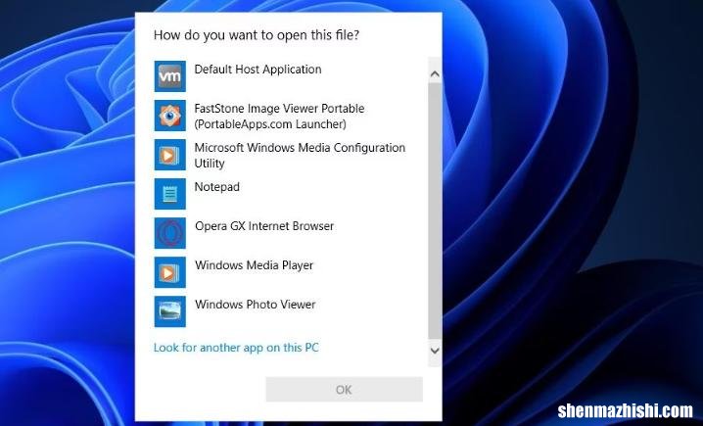This screenshot has height=426, width=703.
Task: Select "Windows Media Player" label
Action: click(x=254, y=265)
